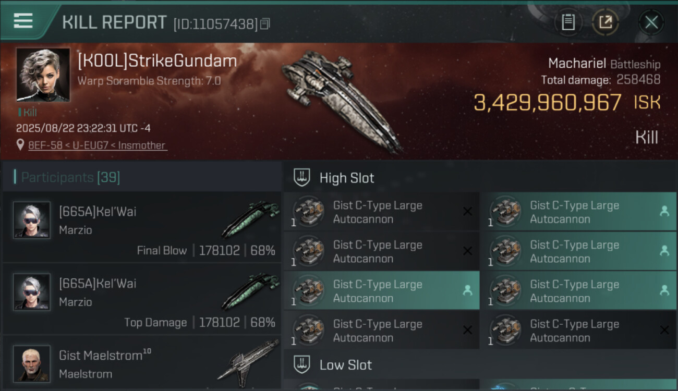View StrikeGundam's character portrait

coord(43,75)
